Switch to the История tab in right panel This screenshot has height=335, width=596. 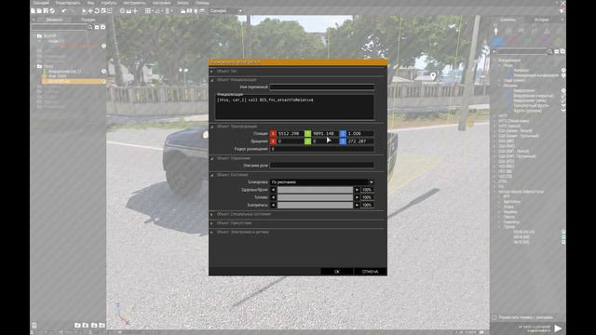542,20
